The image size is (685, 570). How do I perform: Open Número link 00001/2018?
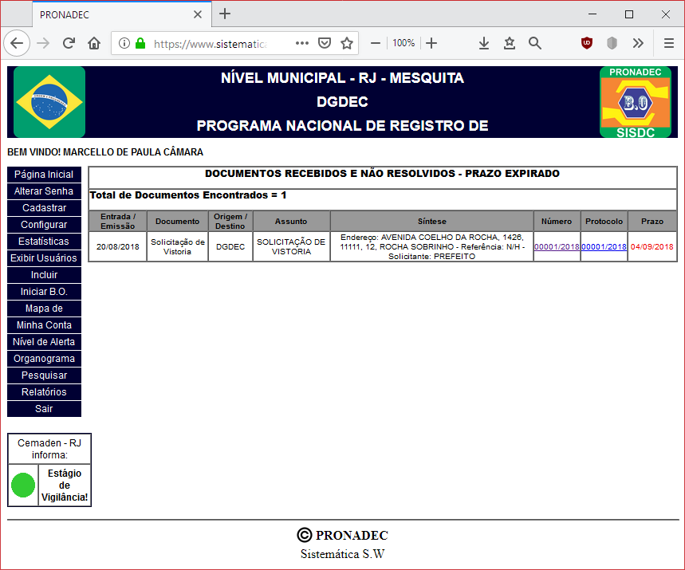click(x=557, y=247)
